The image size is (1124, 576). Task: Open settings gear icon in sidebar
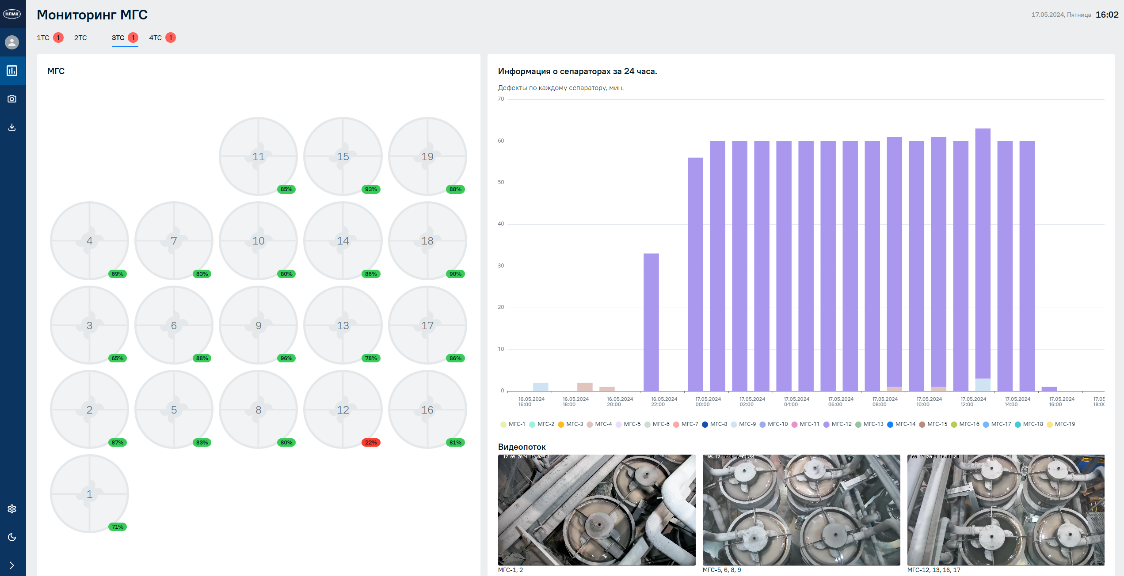click(12, 509)
